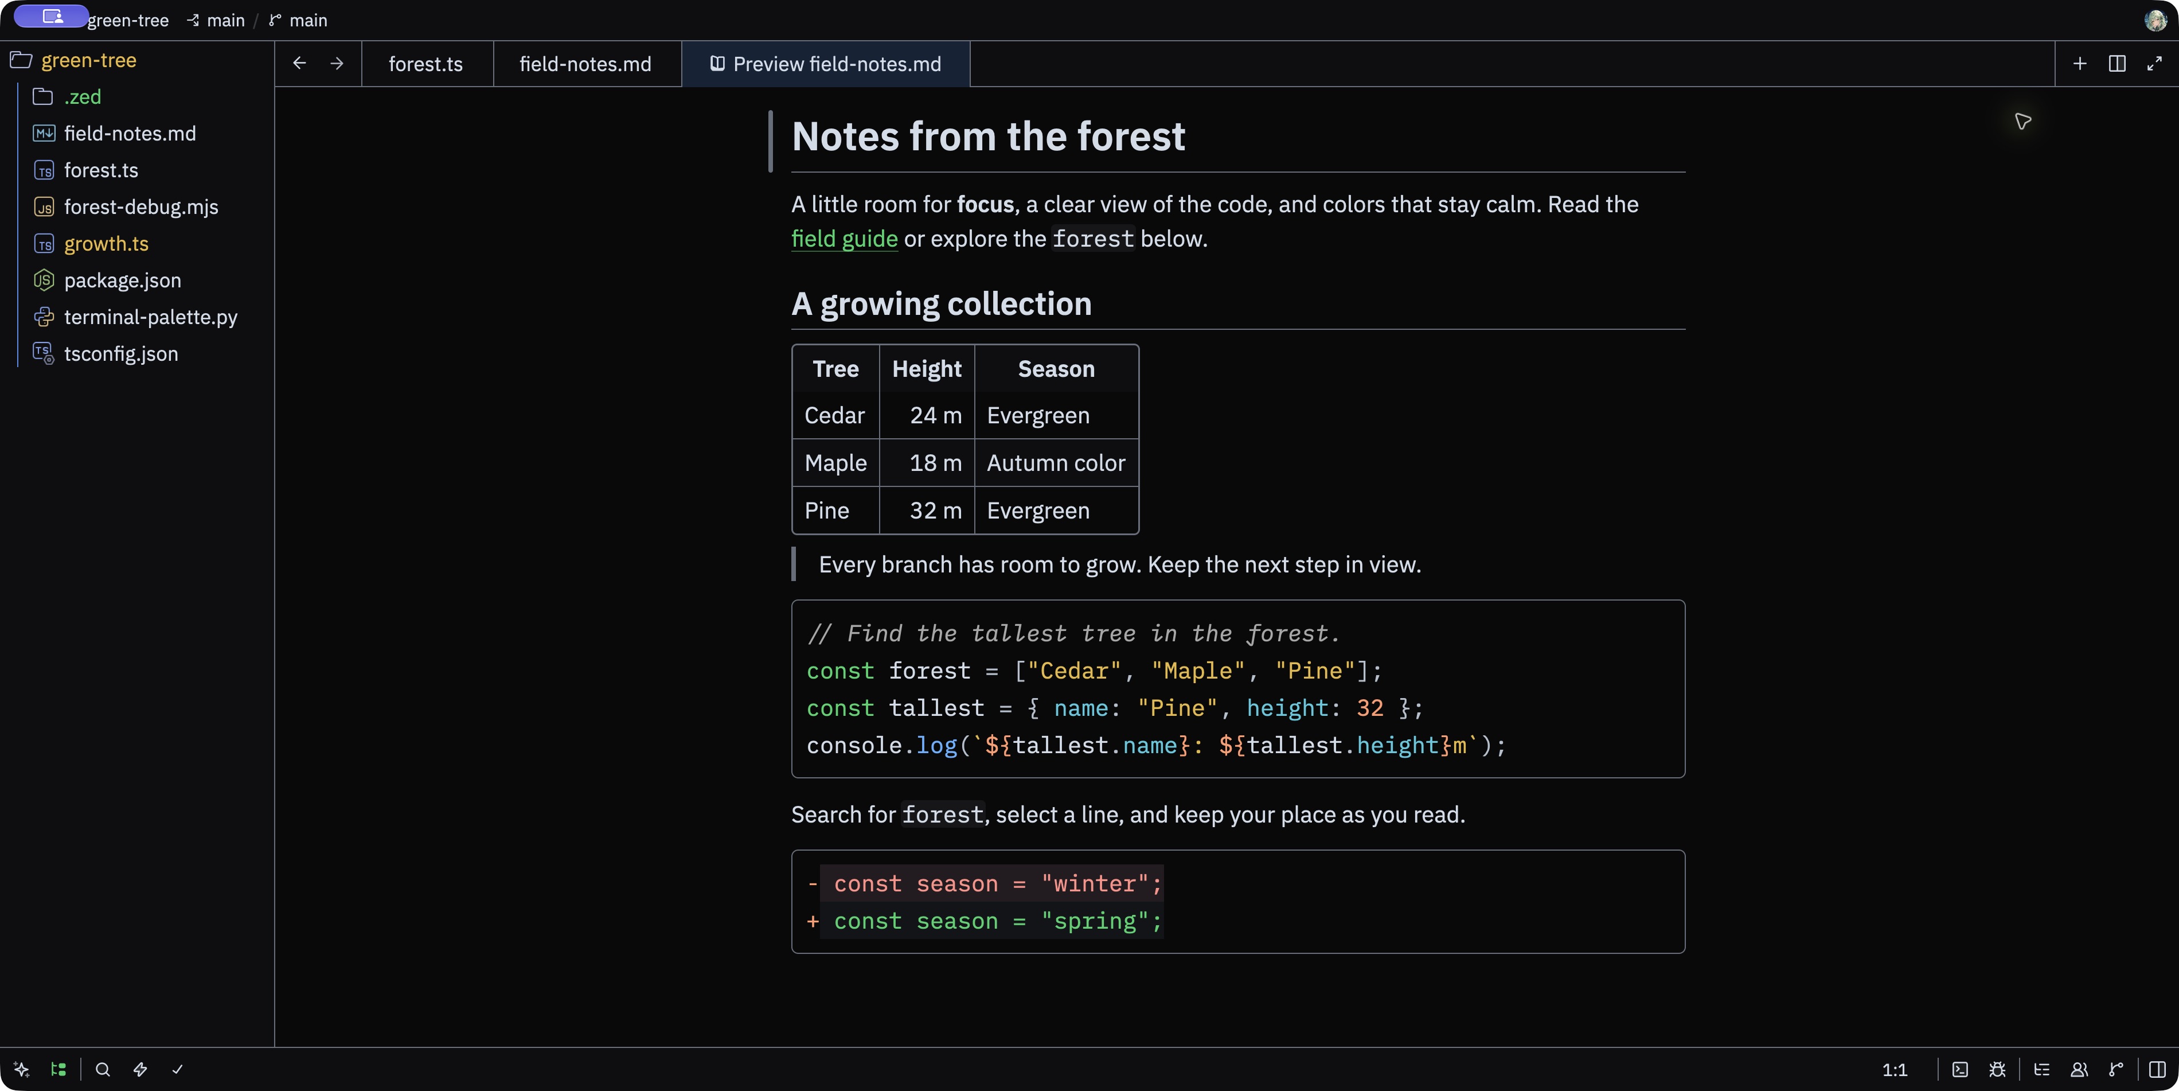Click the 'Notes from the forest' heading

tap(988, 137)
